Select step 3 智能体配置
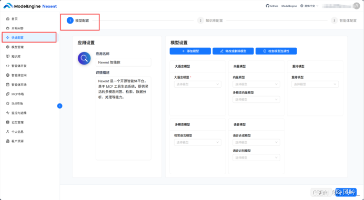 344,20
